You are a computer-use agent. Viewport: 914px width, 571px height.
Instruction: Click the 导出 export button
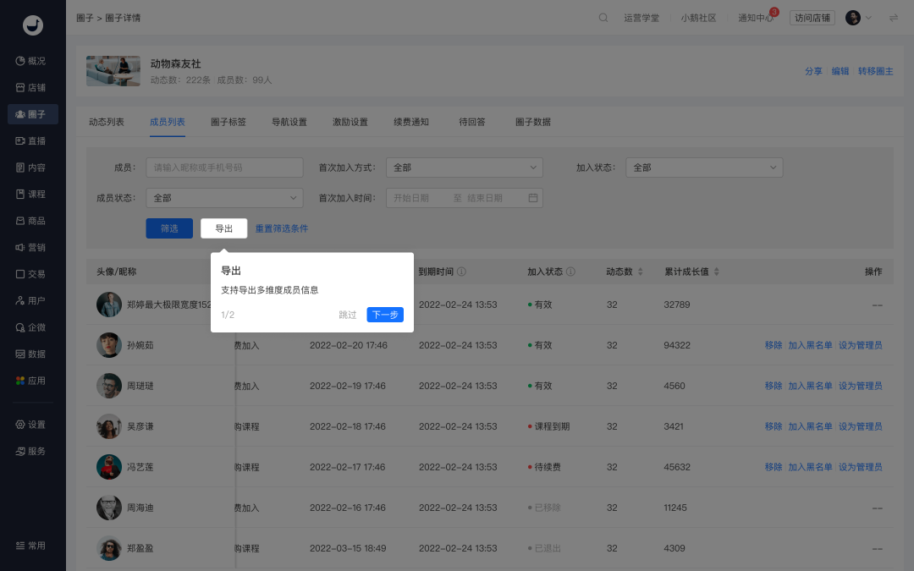coord(223,228)
